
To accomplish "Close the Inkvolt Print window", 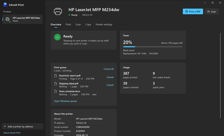I will point(220,3).
